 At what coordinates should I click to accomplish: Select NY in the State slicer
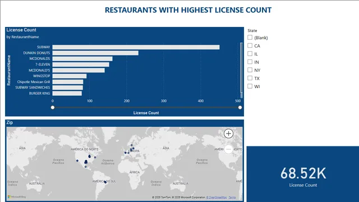point(250,70)
